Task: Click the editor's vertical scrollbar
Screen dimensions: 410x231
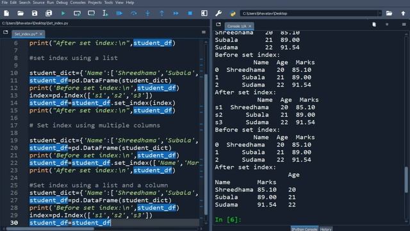Action: (x=206, y=144)
